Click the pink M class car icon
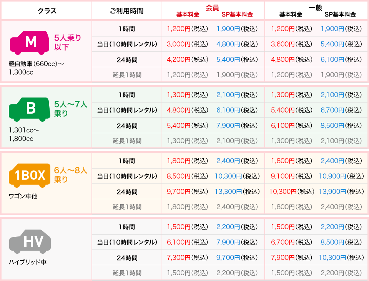Screen dimensions: 369x281 [30, 42]
